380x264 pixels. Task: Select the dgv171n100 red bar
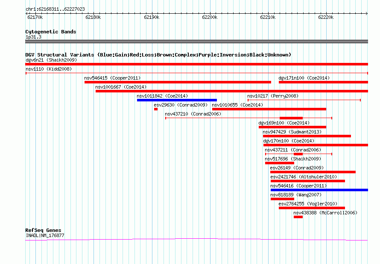pyautogui.click(x=323, y=82)
